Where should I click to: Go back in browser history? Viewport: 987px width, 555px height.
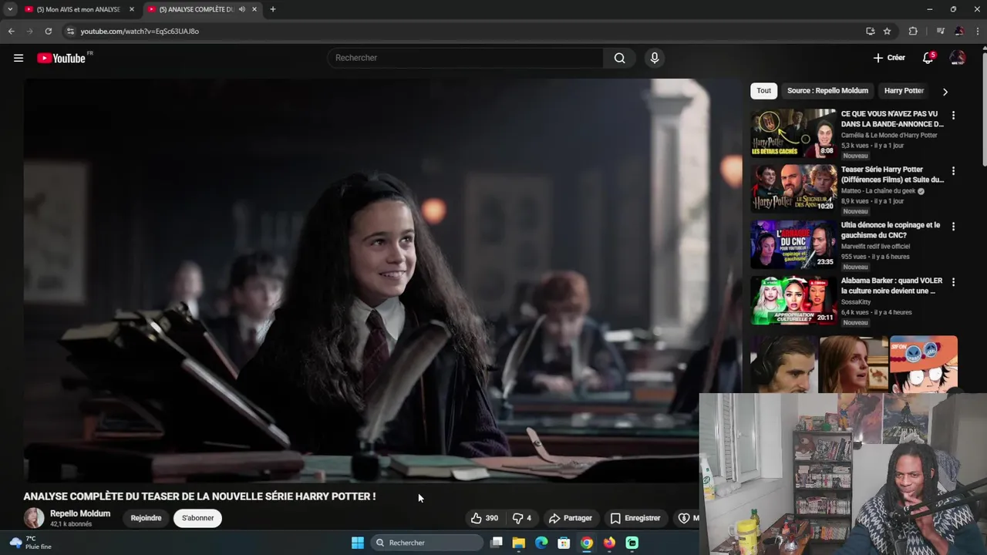(x=11, y=31)
